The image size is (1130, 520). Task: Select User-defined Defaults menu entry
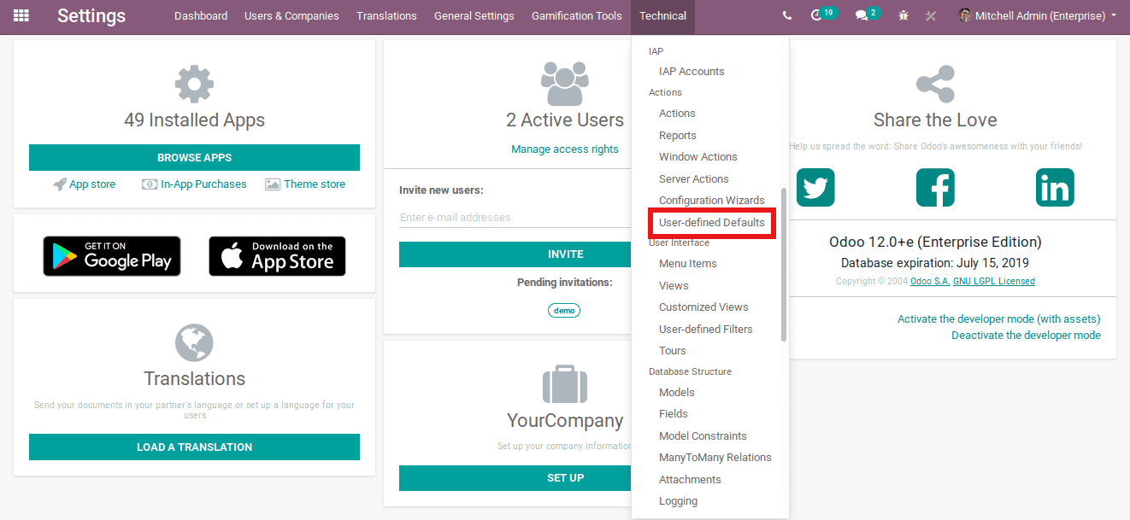point(711,222)
